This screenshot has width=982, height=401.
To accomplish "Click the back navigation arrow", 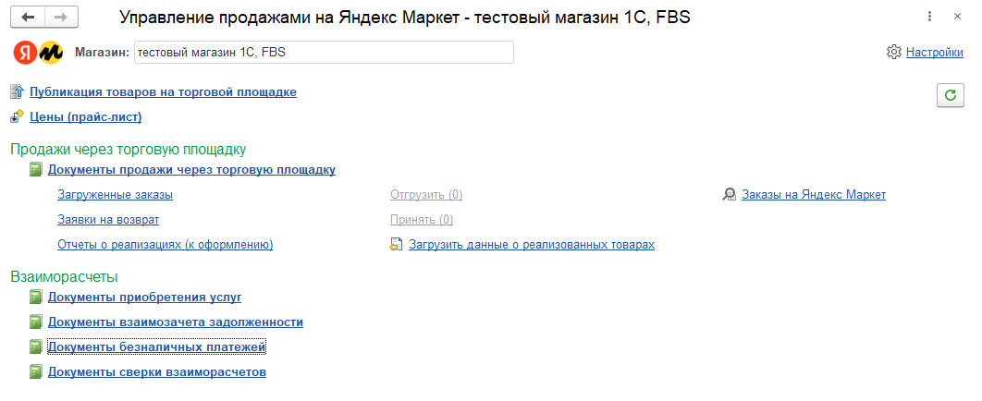I will pyautogui.click(x=29, y=18).
